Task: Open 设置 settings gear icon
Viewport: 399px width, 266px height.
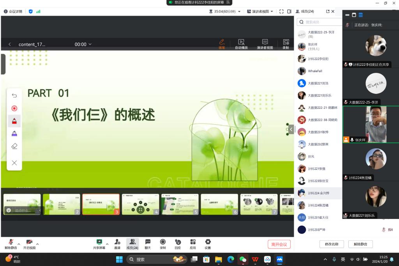Action: (208, 244)
